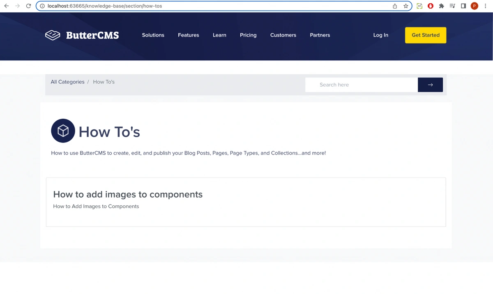The width and height of the screenshot is (493, 294).
Task: Click the Log In link
Action: click(x=380, y=35)
